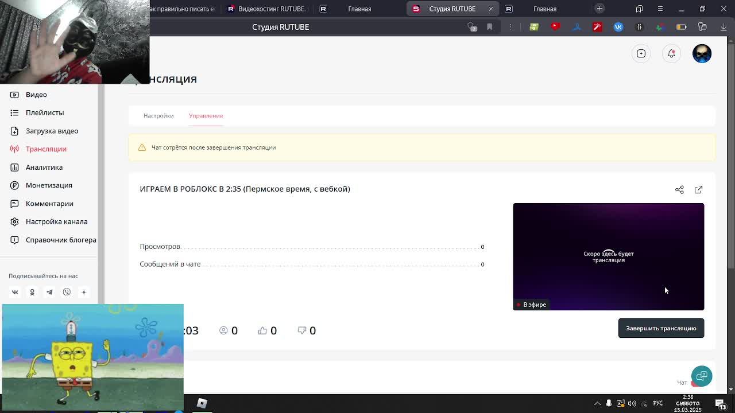This screenshot has width=735, height=413.
Task: Open the volume control in tray
Action: (x=632, y=403)
